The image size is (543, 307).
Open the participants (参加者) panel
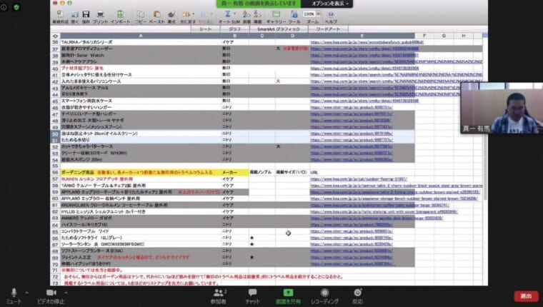[x=218, y=295]
